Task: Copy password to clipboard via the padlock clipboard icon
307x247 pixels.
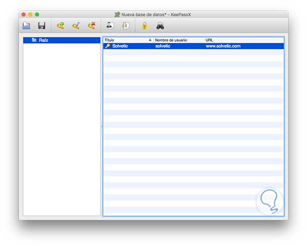Action: tap(126, 26)
